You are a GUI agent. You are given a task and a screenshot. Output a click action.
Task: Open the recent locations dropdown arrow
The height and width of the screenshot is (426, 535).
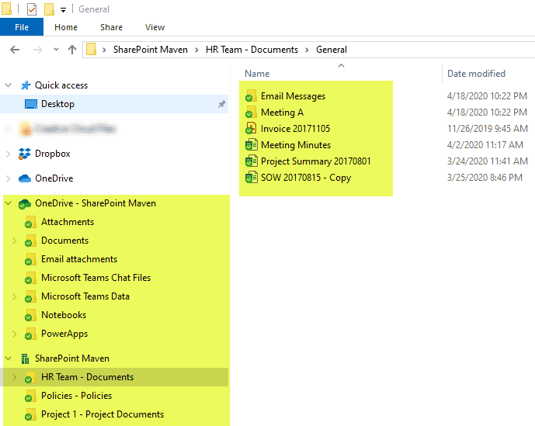57,50
